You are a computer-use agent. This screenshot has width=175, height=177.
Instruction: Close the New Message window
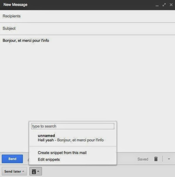171,5
